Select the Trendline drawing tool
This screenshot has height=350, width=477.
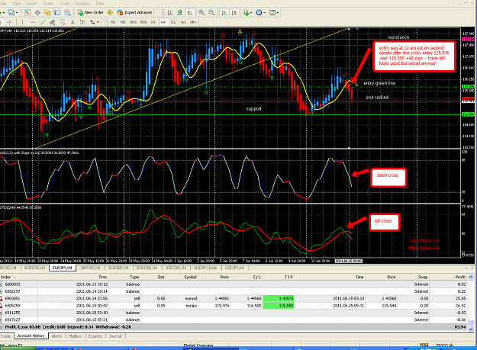[x=43, y=22]
